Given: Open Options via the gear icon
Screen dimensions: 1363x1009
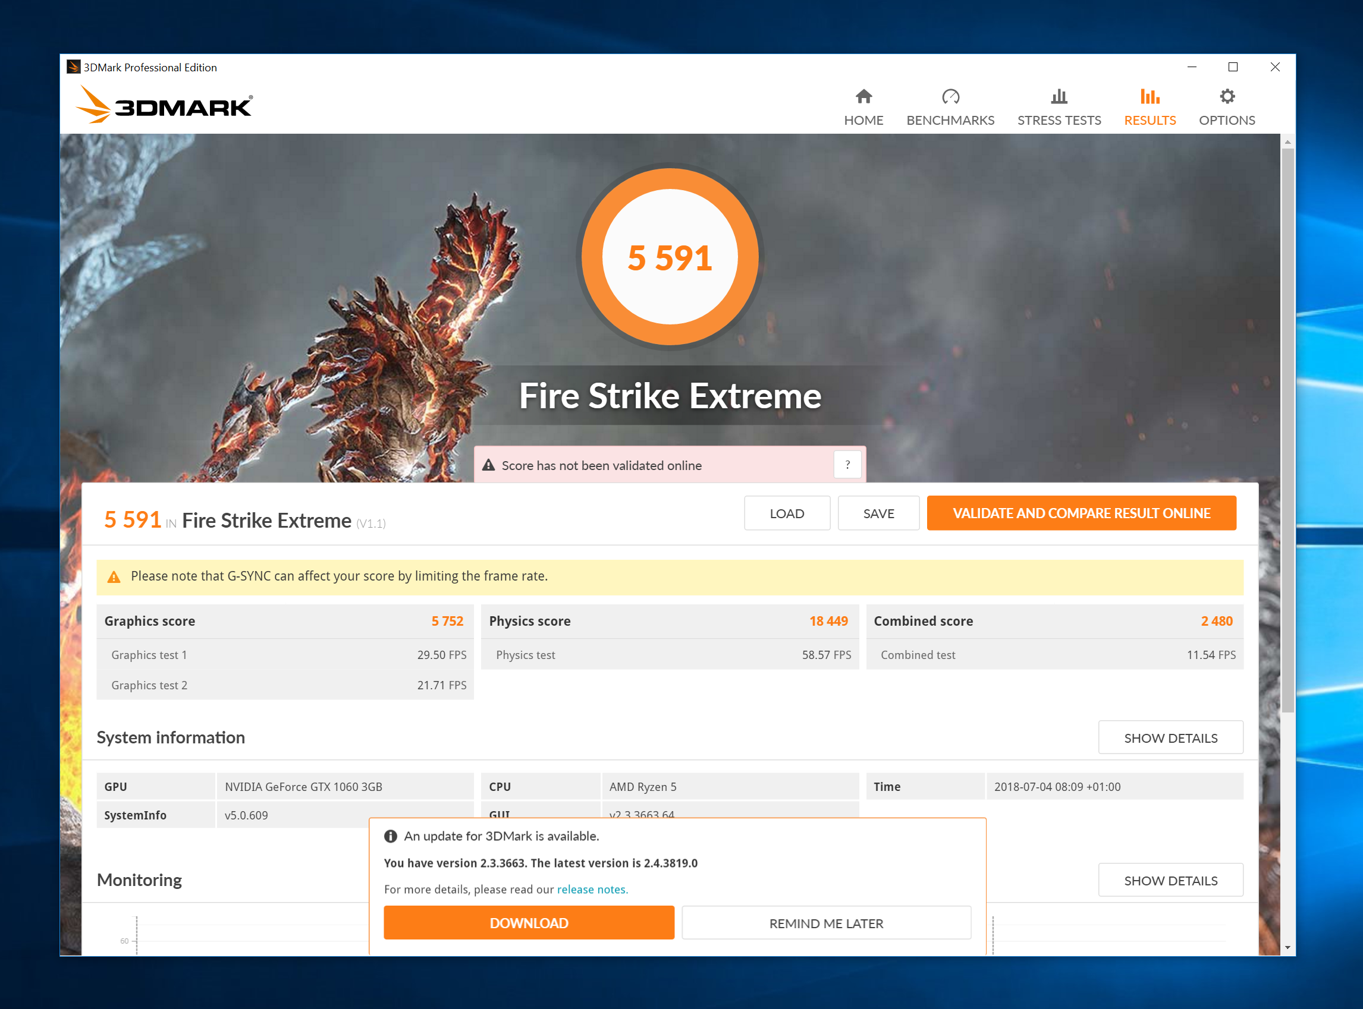Looking at the screenshot, I should pyautogui.click(x=1227, y=96).
